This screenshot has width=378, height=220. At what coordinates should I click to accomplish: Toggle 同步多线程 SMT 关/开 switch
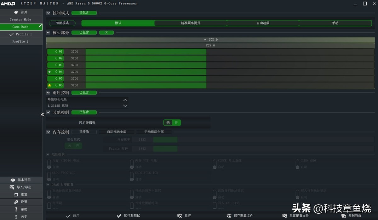pos(172,122)
